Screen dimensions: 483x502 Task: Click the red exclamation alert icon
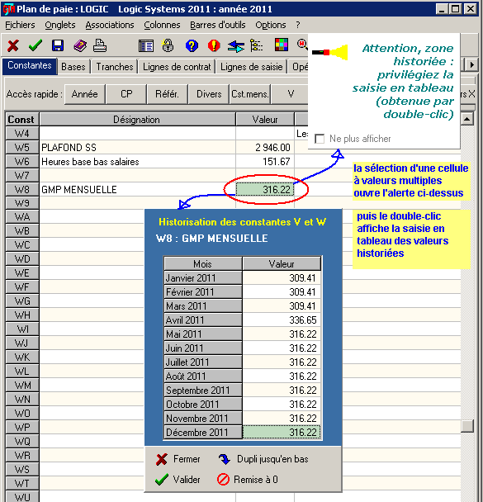pos(214,45)
